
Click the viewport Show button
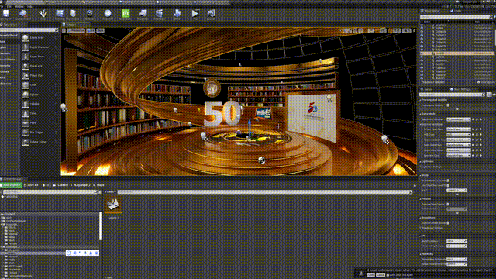100,31
